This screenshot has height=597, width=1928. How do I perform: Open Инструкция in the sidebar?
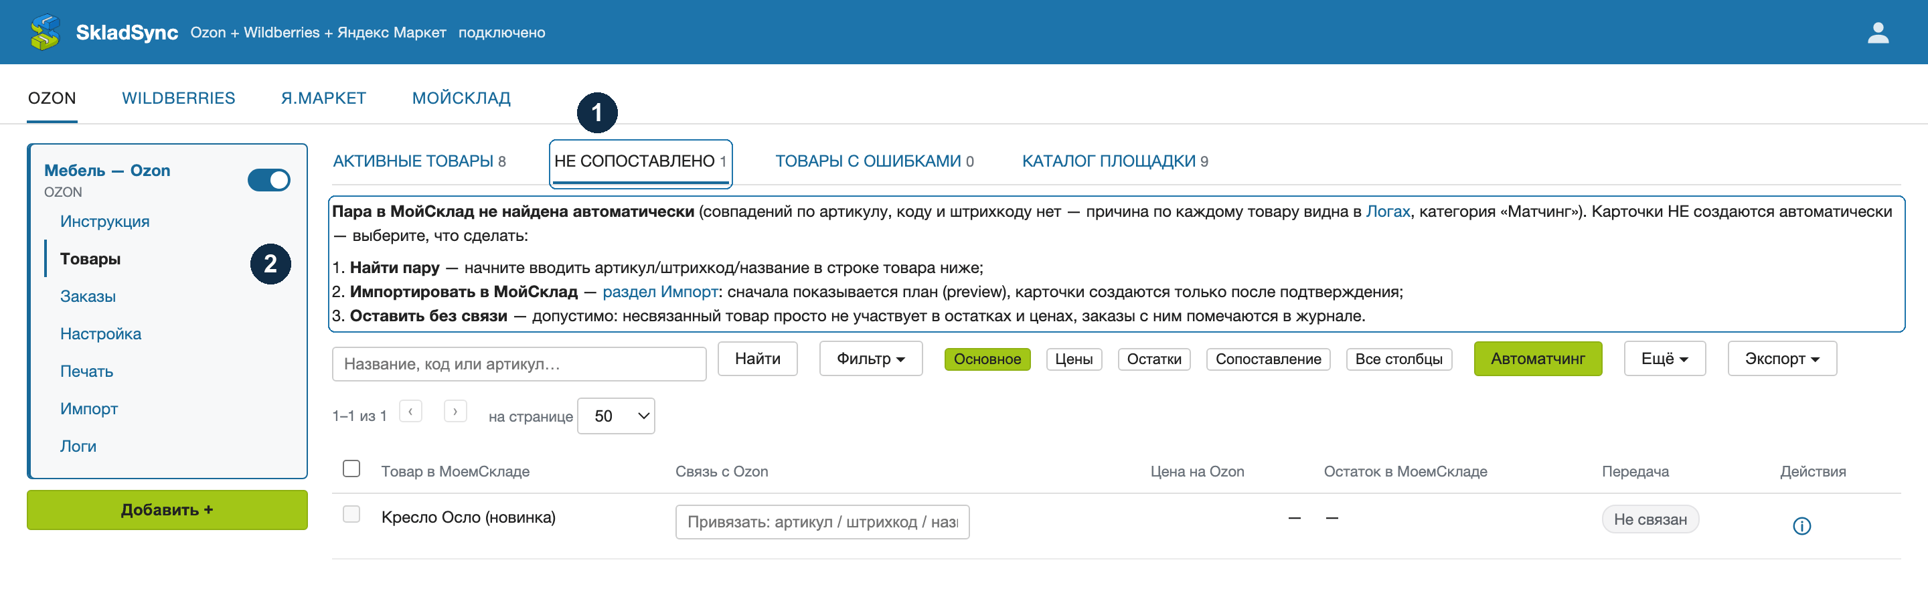pos(105,222)
